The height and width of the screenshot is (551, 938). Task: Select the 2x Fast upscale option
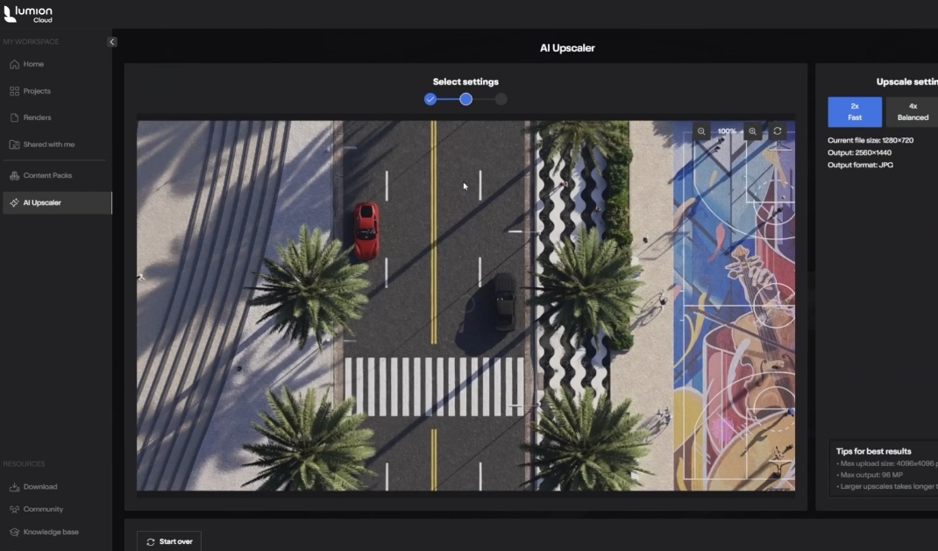854,112
